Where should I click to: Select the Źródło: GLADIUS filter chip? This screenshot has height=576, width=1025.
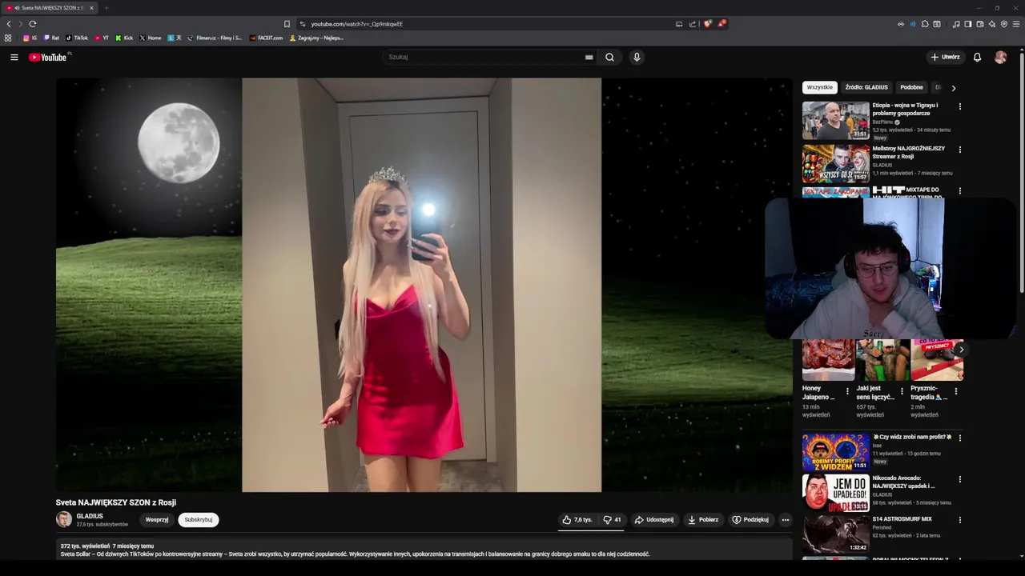866,87
